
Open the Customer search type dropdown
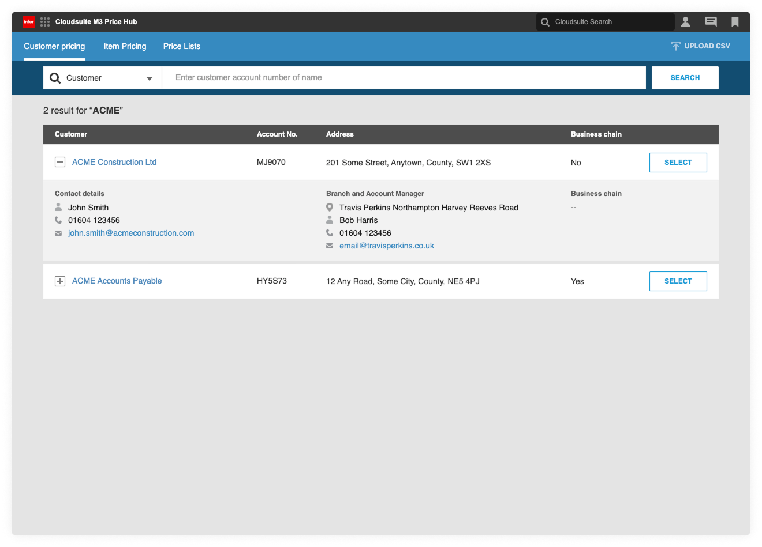click(102, 78)
